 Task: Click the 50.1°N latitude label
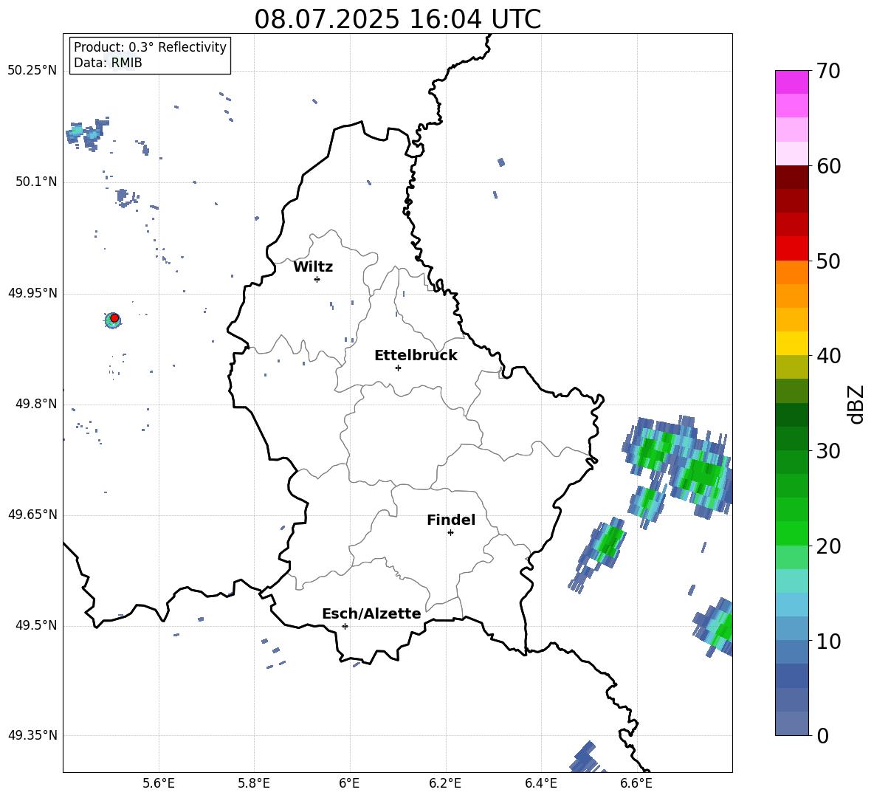pos(35,182)
